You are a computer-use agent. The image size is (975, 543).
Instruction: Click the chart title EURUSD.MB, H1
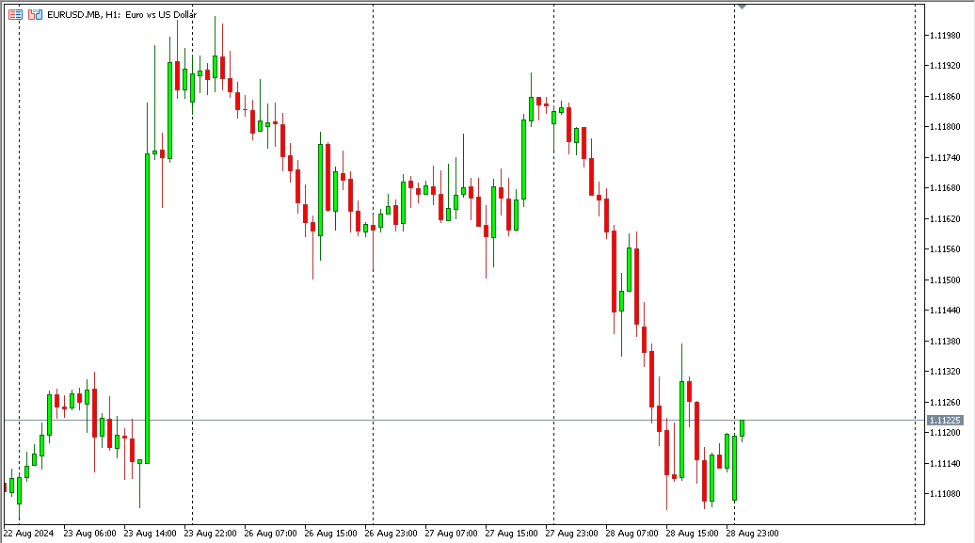(x=84, y=14)
